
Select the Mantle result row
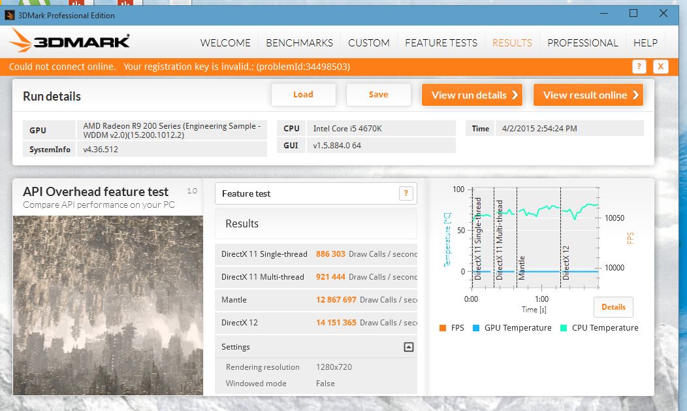pos(316,300)
